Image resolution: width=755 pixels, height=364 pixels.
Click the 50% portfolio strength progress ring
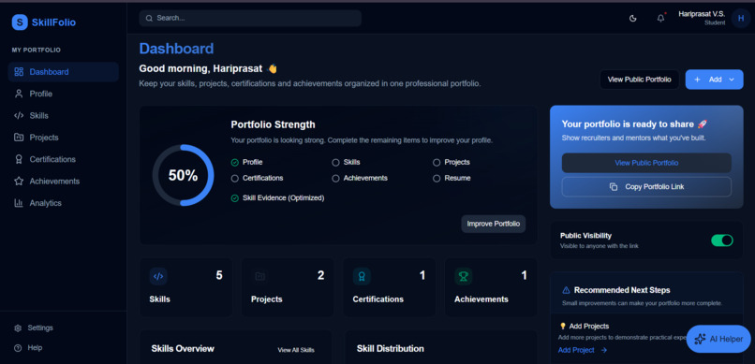tap(183, 176)
